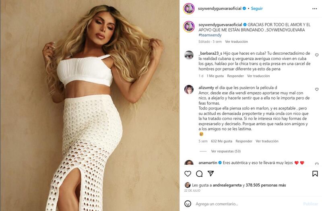This screenshot has height=211, width=322.
Task: Like _barbara23_s comment with heart
Action: (317, 55)
